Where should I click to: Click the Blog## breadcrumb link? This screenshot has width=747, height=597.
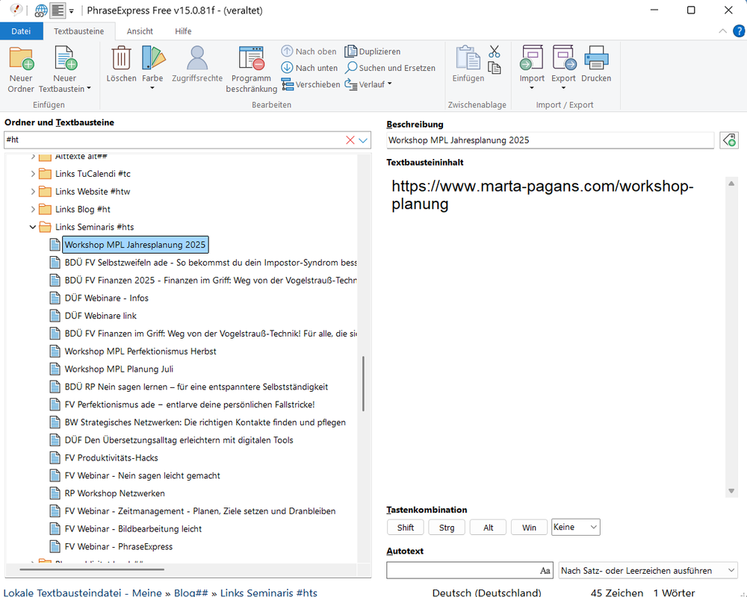[190, 593]
